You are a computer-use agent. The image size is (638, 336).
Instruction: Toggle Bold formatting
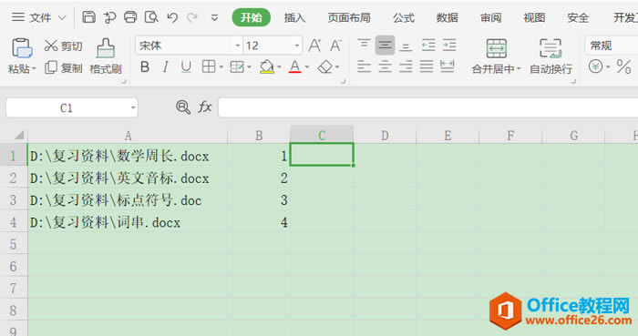coord(144,66)
